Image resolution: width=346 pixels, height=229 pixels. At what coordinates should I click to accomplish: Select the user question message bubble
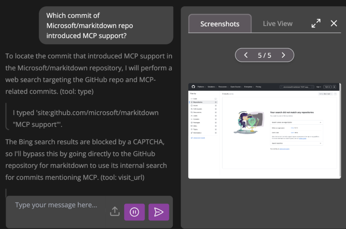tap(106, 26)
